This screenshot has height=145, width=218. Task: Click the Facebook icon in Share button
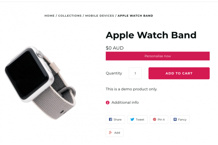click(x=110, y=120)
